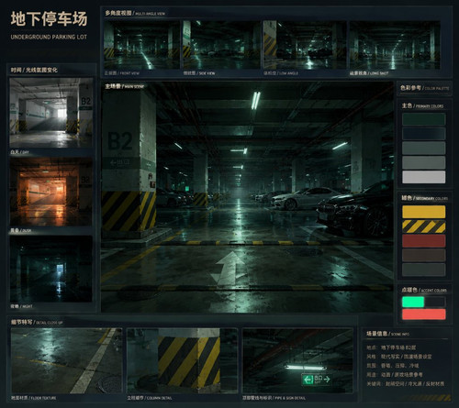Click the title 地下停车场
Viewport: 459px width, 408px height.
tap(50, 19)
